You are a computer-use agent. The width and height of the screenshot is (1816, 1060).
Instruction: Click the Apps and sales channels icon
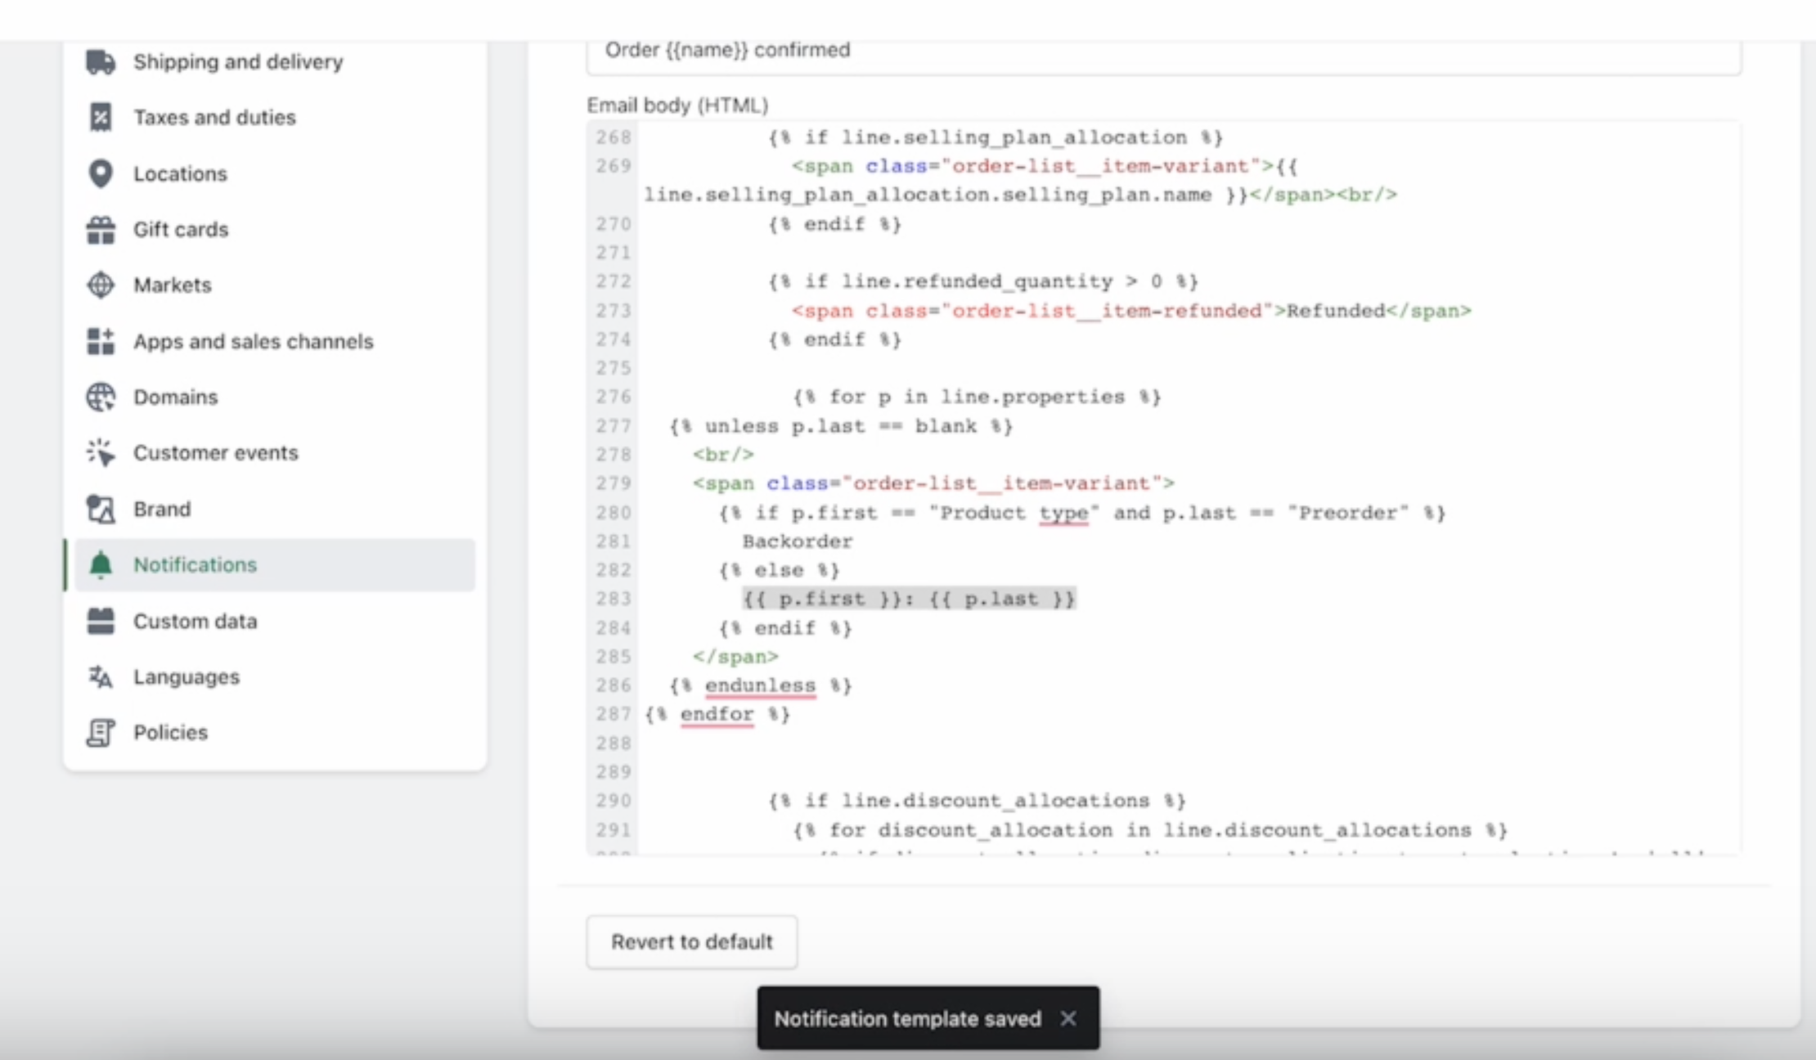coord(101,342)
